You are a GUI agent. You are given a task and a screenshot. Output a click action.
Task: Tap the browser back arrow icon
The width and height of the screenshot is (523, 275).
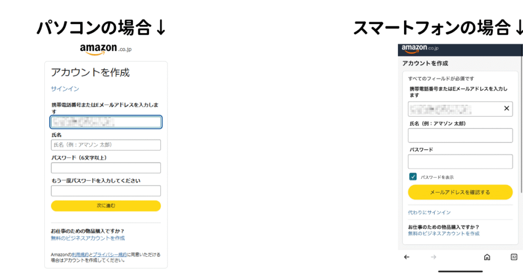click(x=407, y=257)
